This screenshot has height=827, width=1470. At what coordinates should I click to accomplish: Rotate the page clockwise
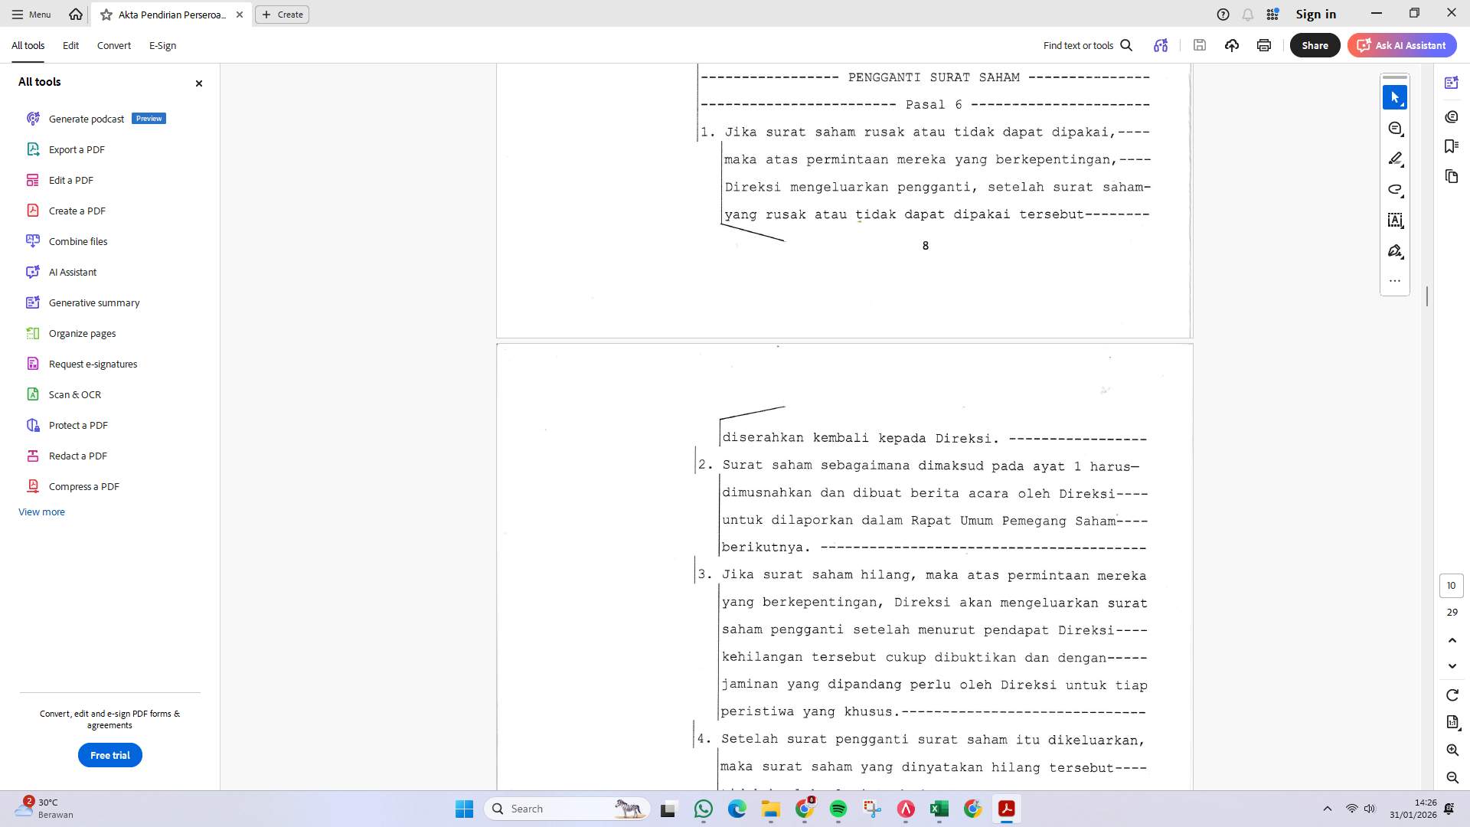click(x=1452, y=695)
